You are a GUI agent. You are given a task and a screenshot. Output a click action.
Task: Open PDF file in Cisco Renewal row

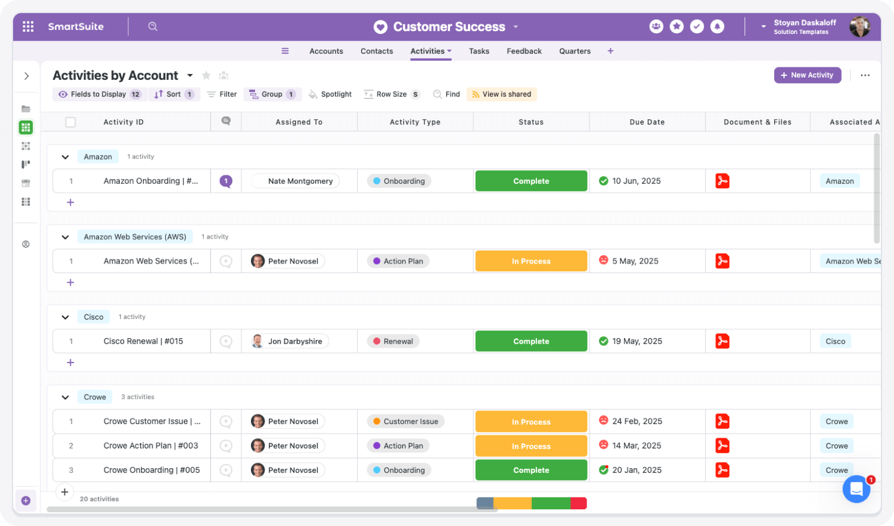(x=722, y=341)
